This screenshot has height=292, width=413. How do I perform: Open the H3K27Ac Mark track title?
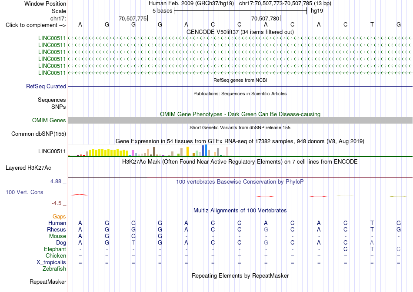point(240,162)
